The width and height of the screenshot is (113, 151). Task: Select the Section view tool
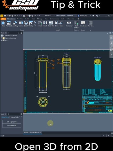21,24
